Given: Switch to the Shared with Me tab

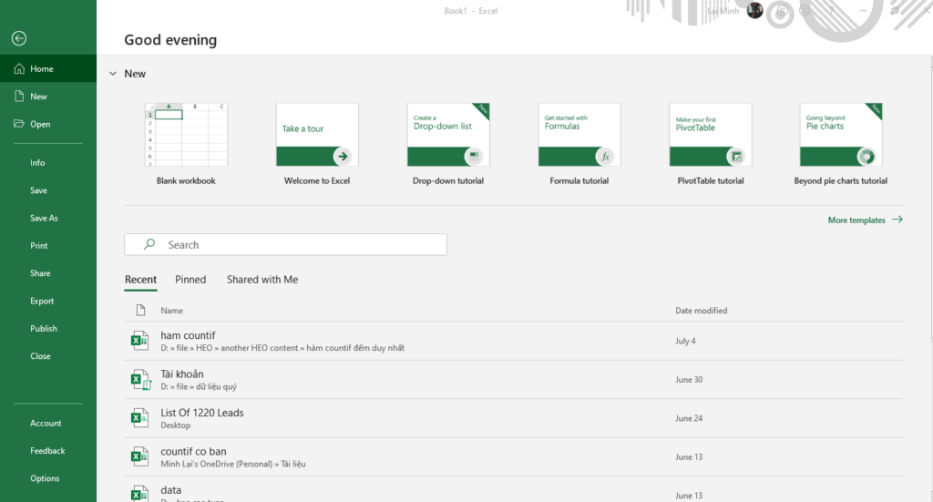Looking at the screenshot, I should click(x=262, y=280).
